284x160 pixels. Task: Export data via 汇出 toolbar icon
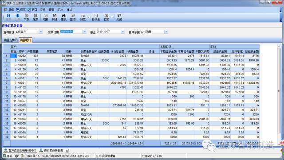tap(106, 17)
